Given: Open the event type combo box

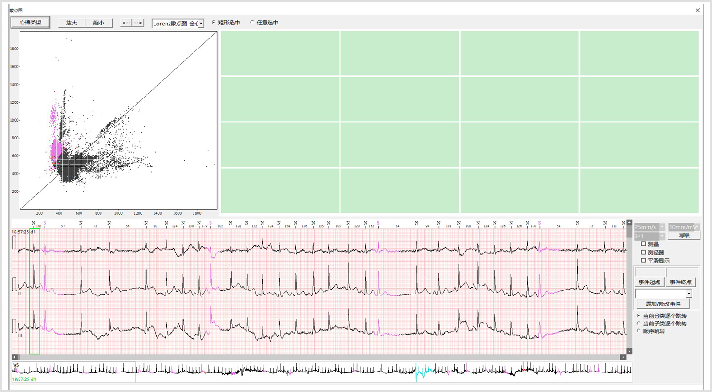Looking at the screenshot, I should (689, 294).
